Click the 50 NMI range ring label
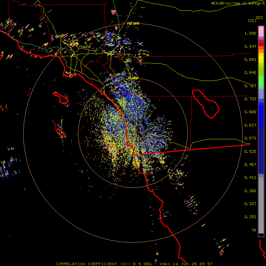 (133, 78)
